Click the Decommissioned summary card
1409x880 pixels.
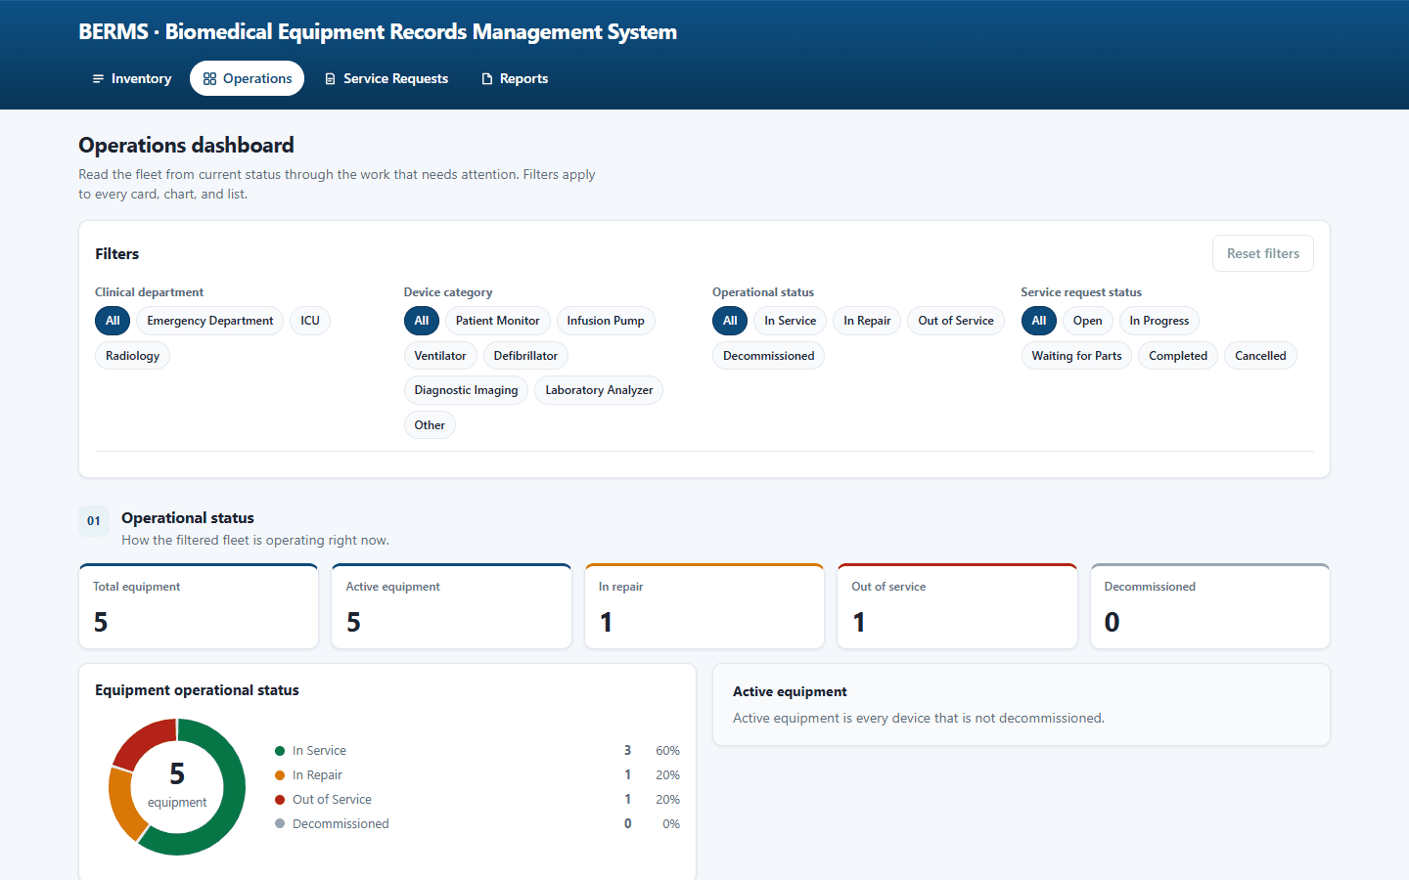click(x=1210, y=606)
